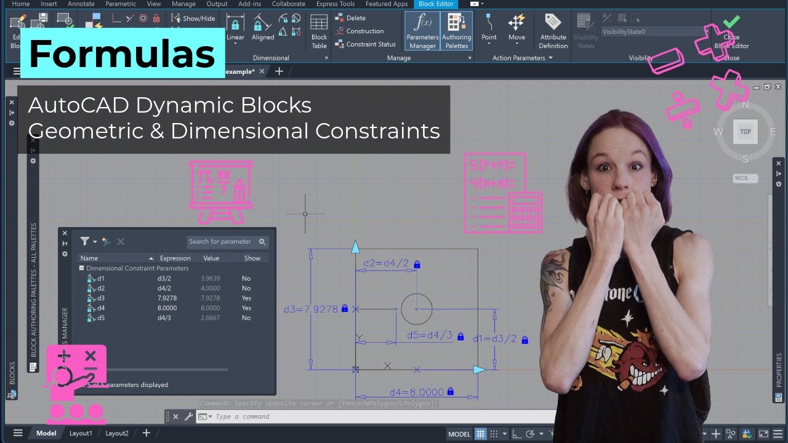The width and height of the screenshot is (788, 443).
Task: Switch to the Collaborate ribbon tab
Action: [288, 4]
